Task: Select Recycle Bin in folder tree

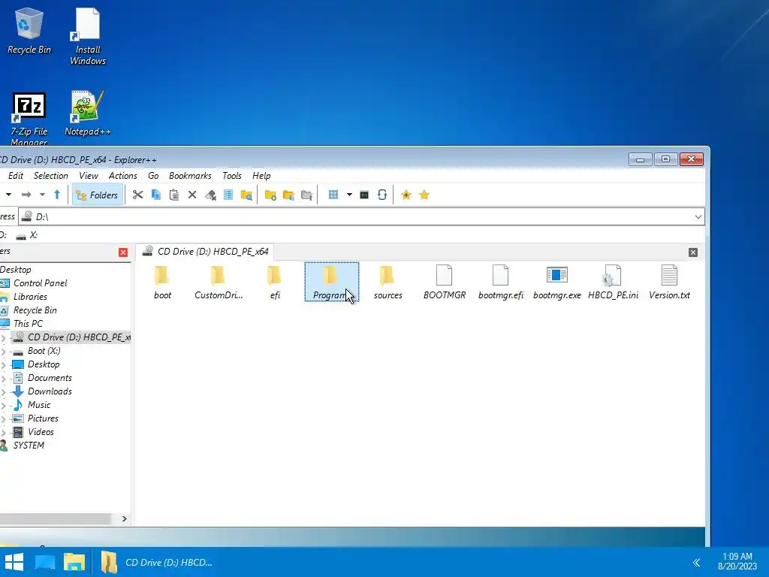Action: tap(35, 310)
